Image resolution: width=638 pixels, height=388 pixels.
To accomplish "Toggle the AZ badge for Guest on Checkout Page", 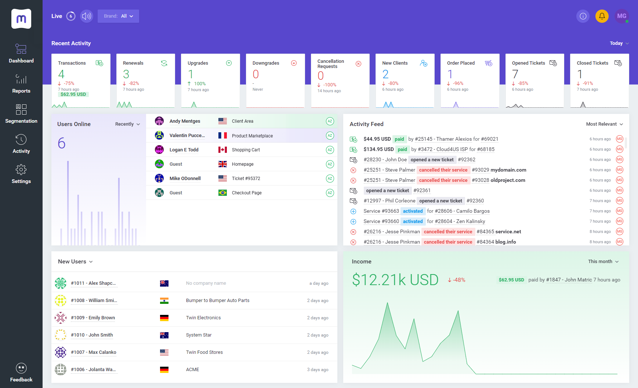I will tap(330, 192).
